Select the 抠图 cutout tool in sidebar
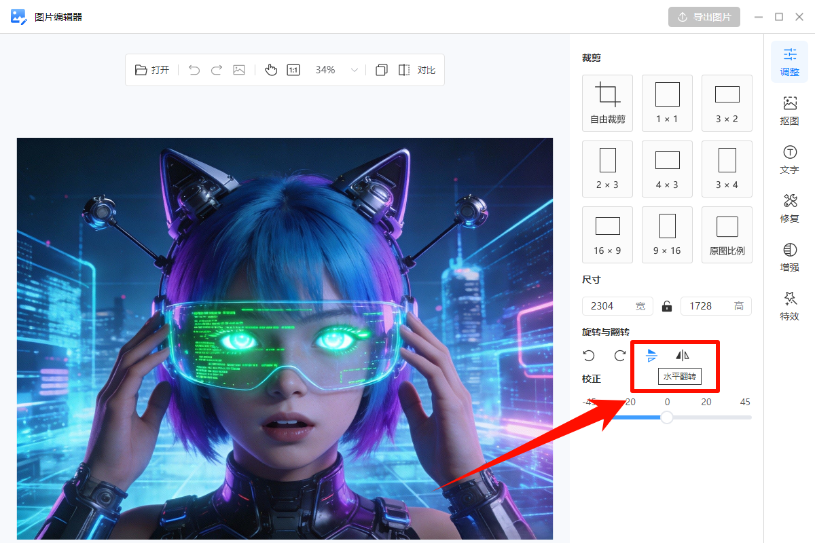 point(789,111)
